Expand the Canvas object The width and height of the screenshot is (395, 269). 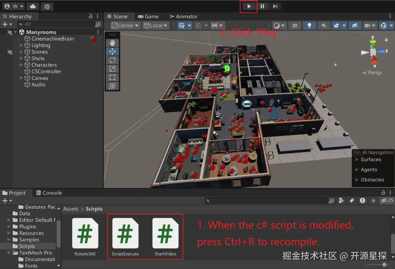click(21, 78)
